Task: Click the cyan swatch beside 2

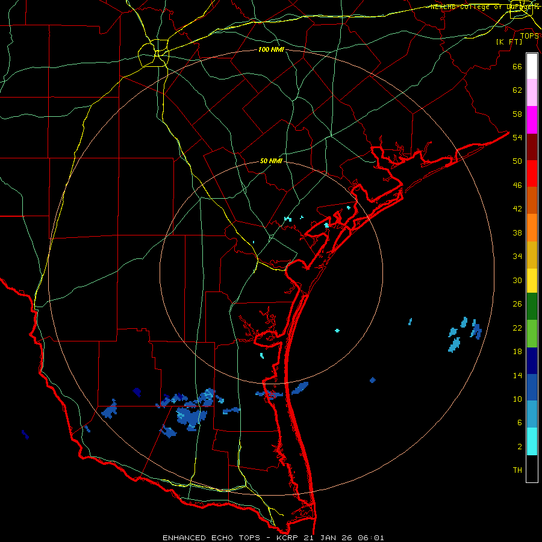Action: tap(532, 441)
